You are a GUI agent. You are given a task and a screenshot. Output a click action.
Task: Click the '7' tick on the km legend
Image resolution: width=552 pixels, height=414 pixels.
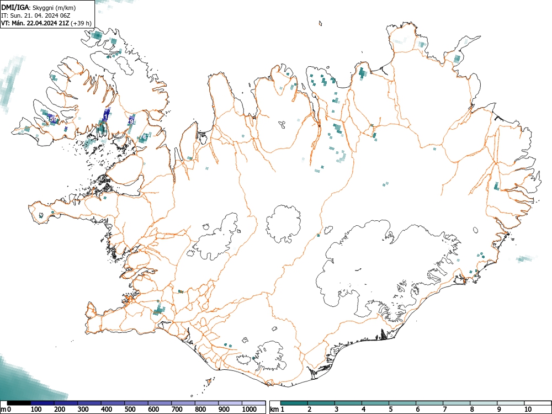point(445,409)
